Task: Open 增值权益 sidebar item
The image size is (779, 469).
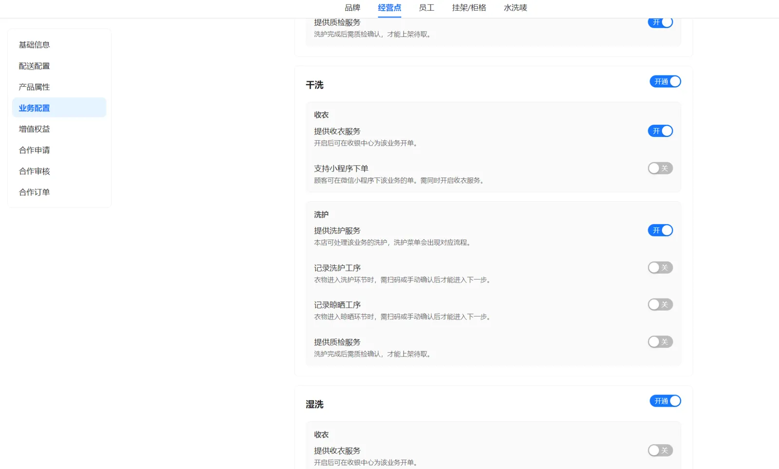Action: click(x=59, y=129)
